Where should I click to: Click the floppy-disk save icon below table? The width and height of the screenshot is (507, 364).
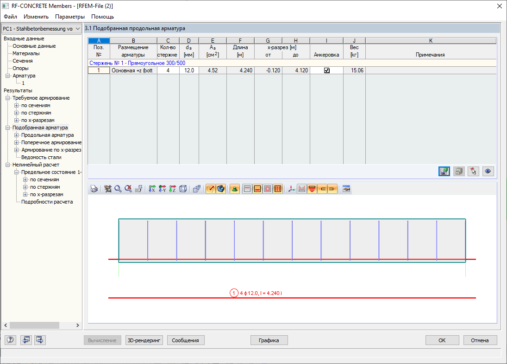pos(444,171)
